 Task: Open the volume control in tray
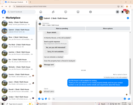[116, 104]
